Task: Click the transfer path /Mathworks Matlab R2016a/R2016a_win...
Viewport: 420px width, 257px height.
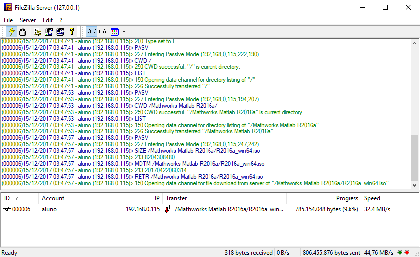Action: [229, 209]
